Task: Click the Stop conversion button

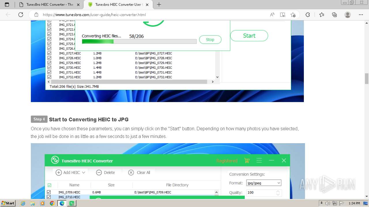Action: (x=210, y=40)
